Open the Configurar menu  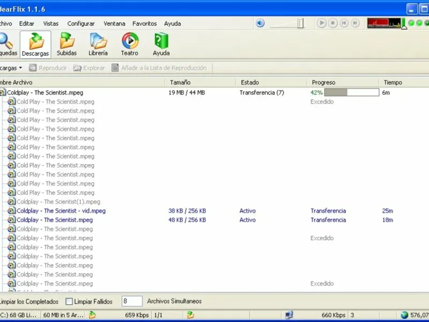81,24
